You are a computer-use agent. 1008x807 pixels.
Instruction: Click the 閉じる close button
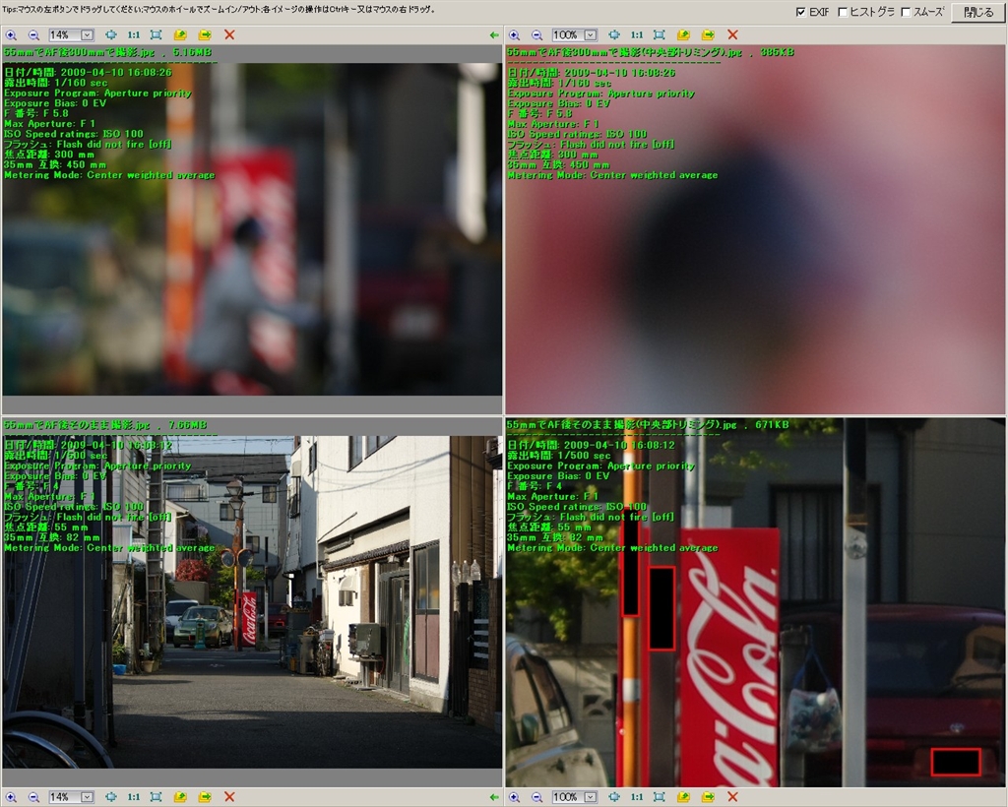coord(977,12)
